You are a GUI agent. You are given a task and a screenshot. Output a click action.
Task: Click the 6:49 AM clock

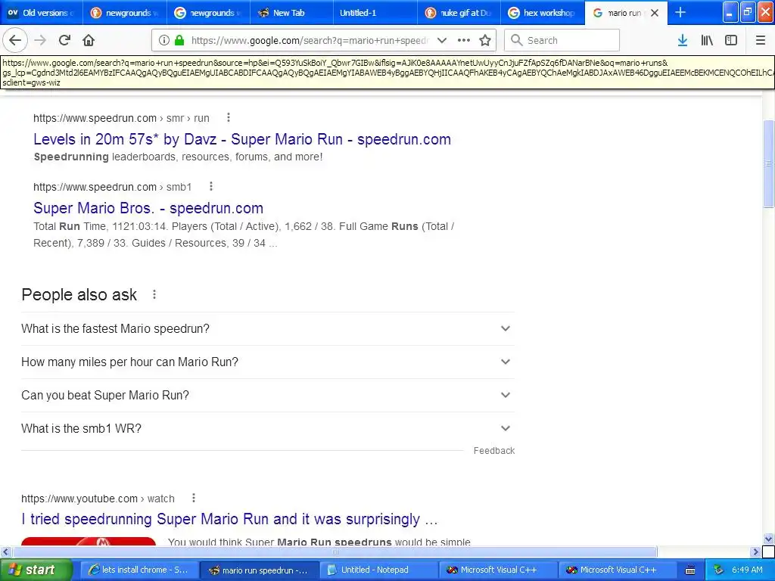(747, 570)
